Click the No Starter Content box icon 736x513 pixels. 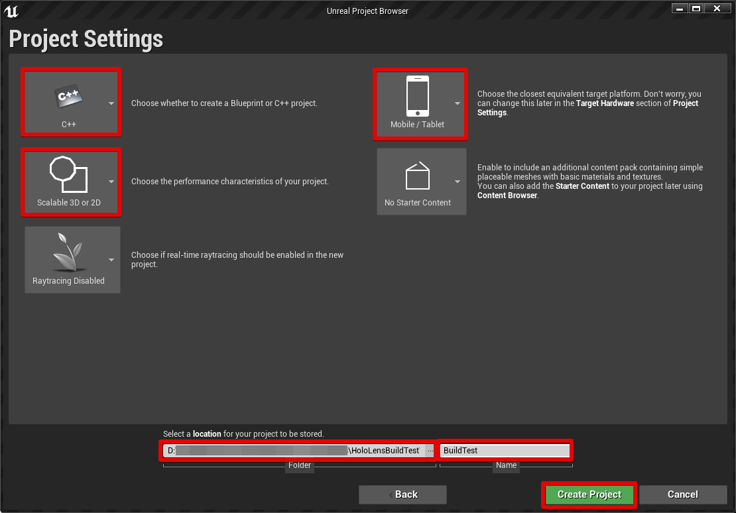[417, 176]
